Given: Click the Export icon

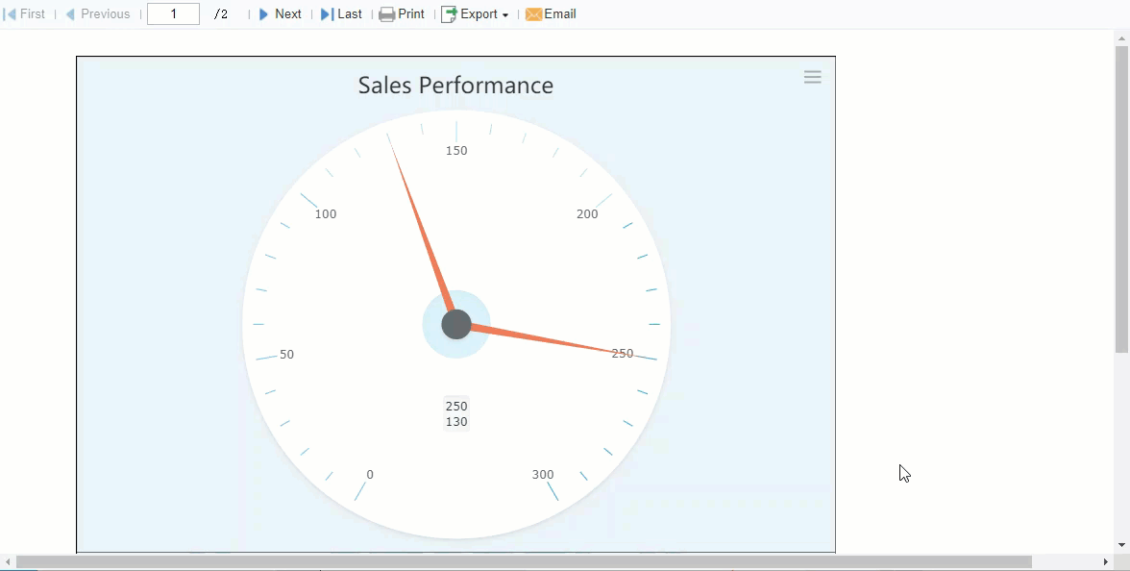Looking at the screenshot, I should click(449, 14).
